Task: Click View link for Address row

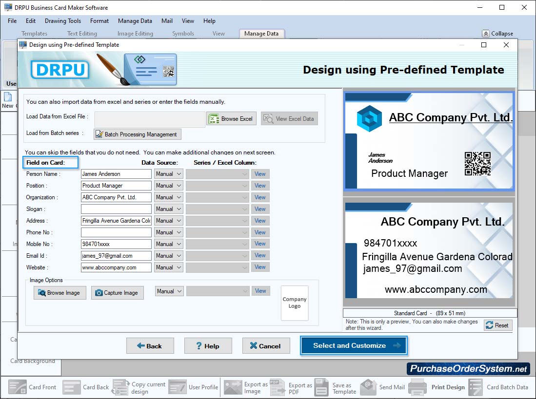Action: coord(260,221)
